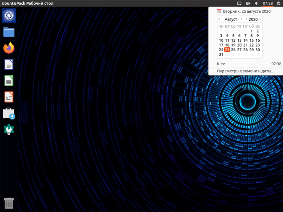
Task: Open LibreOffice Writer from the dock
Action: click(x=9, y=64)
